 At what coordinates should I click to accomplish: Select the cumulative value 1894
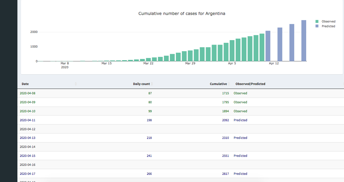pos(225,111)
